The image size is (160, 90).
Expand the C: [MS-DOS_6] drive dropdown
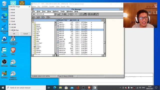(55, 14)
